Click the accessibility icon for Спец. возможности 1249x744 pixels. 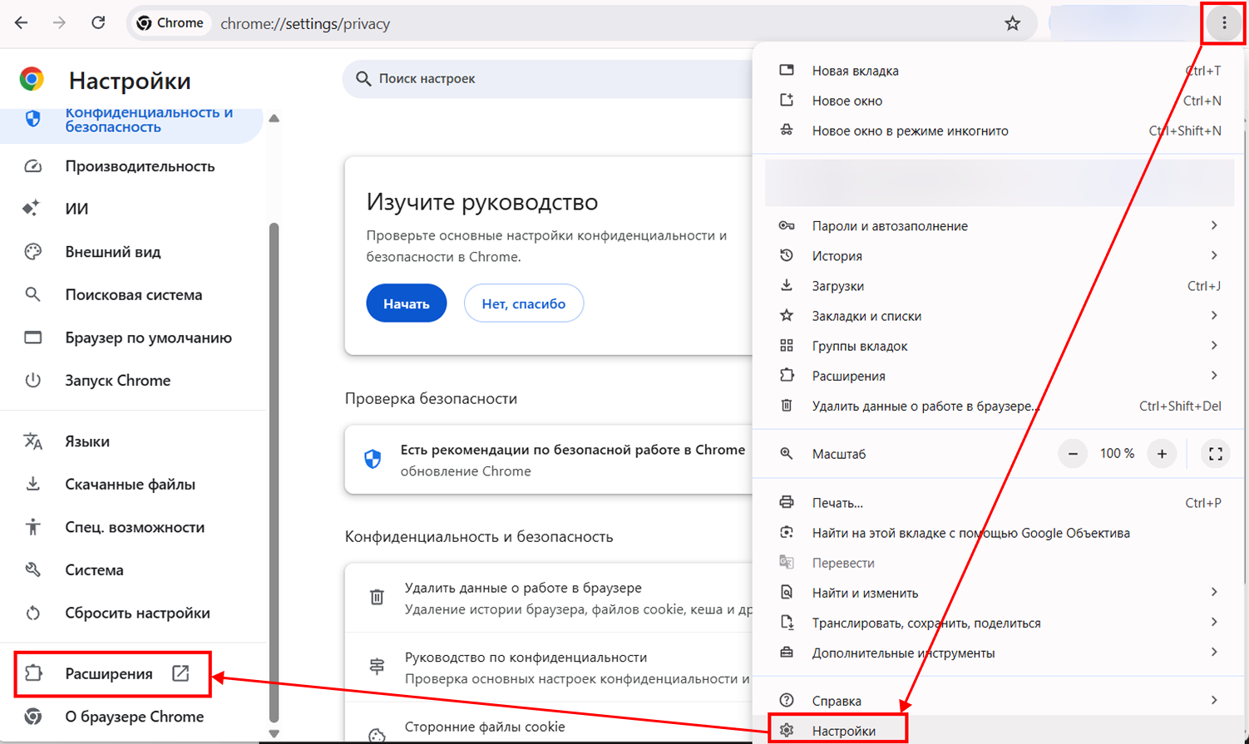32,527
